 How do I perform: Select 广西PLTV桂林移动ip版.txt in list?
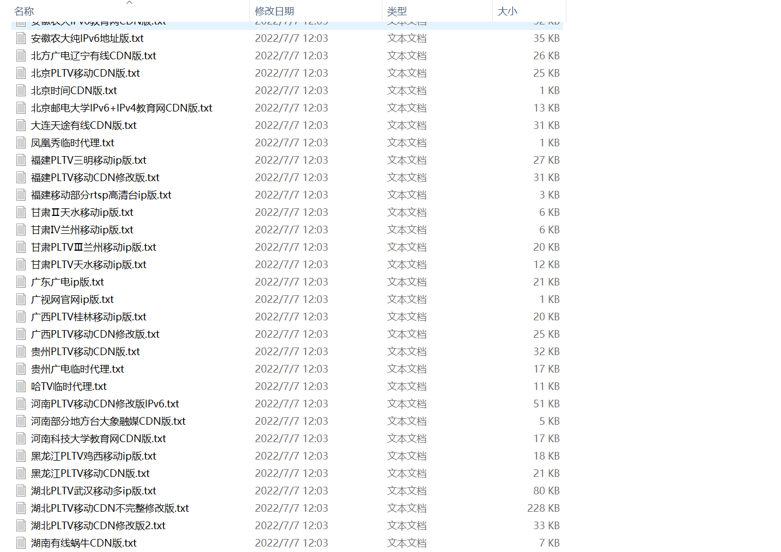88,317
